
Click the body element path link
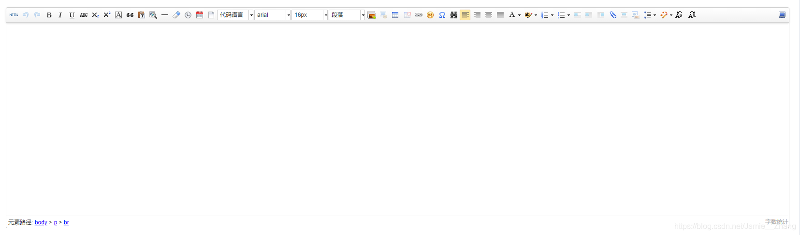click(41, 222)
